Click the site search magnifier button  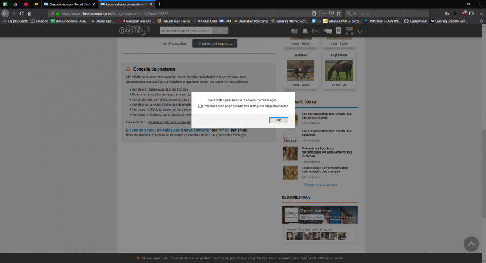(x=220, y=31)
